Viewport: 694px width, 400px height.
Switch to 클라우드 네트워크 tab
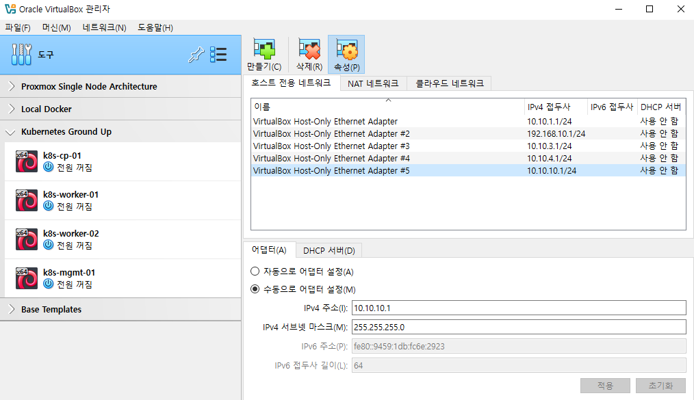click(x=449, y=83)
